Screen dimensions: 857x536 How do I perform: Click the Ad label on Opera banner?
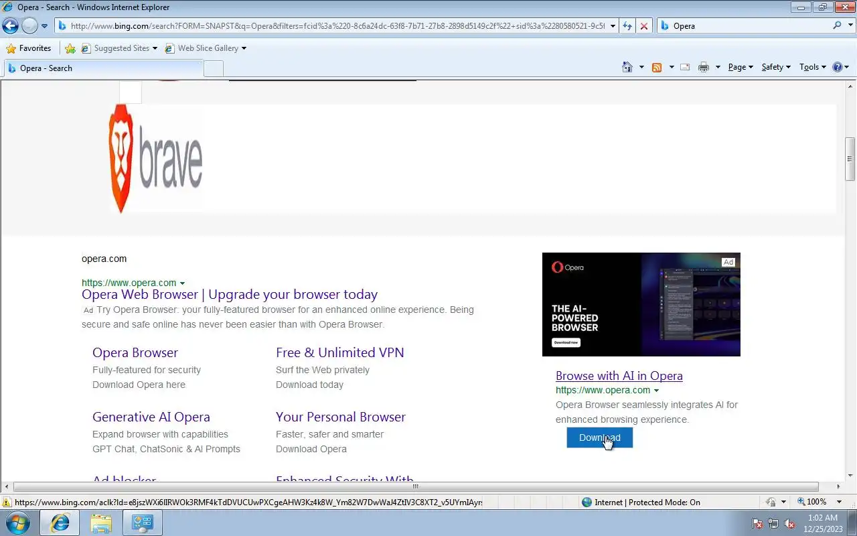tap(728, 262)
